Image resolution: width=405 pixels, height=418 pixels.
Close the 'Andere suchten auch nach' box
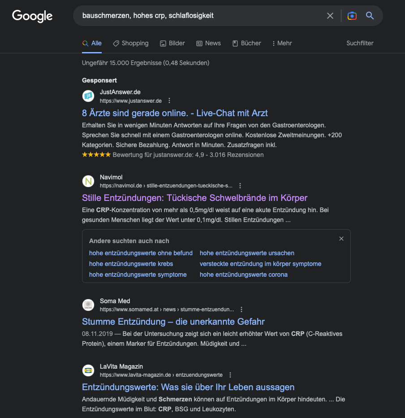pos(341,239)
